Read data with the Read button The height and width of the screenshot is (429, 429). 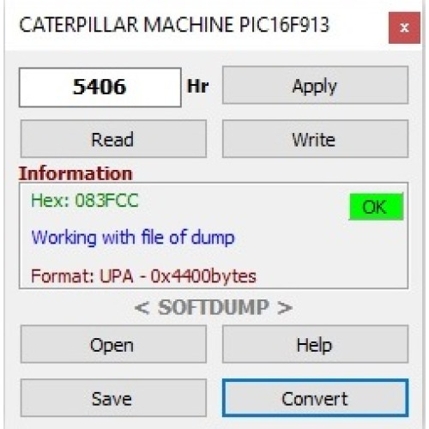coord(113,139)
